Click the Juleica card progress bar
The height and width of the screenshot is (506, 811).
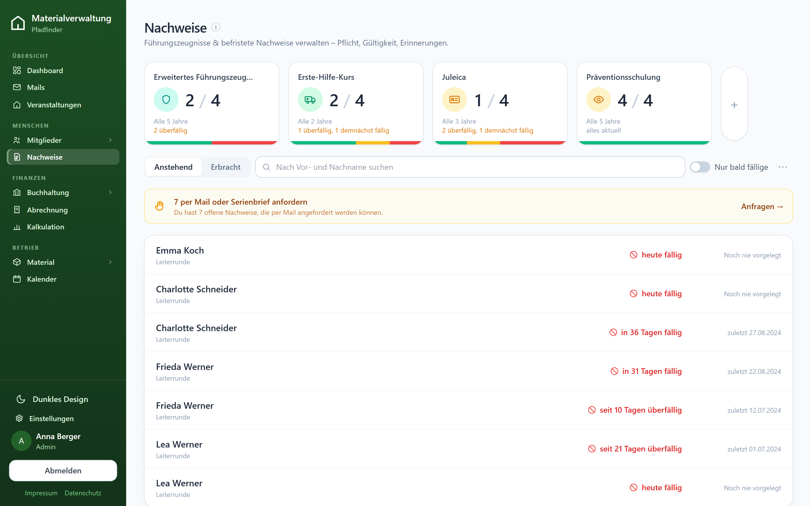[x=500, y=143]
